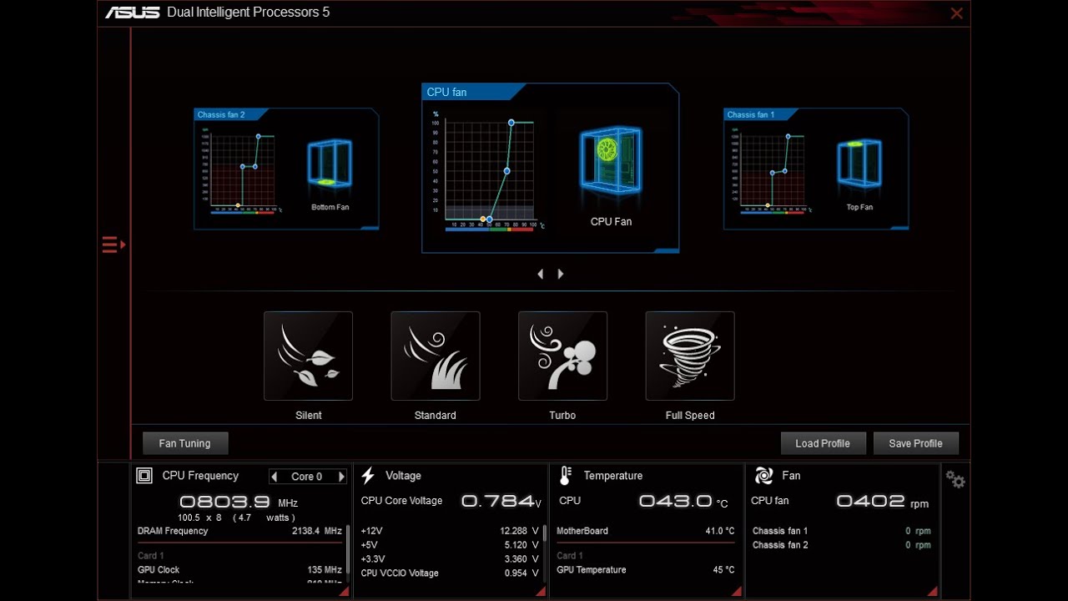Click the lowest blue point on CPU fan curve

coord(490,220)
